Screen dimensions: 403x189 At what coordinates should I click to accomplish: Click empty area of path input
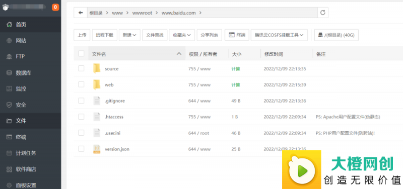(259, 13)
